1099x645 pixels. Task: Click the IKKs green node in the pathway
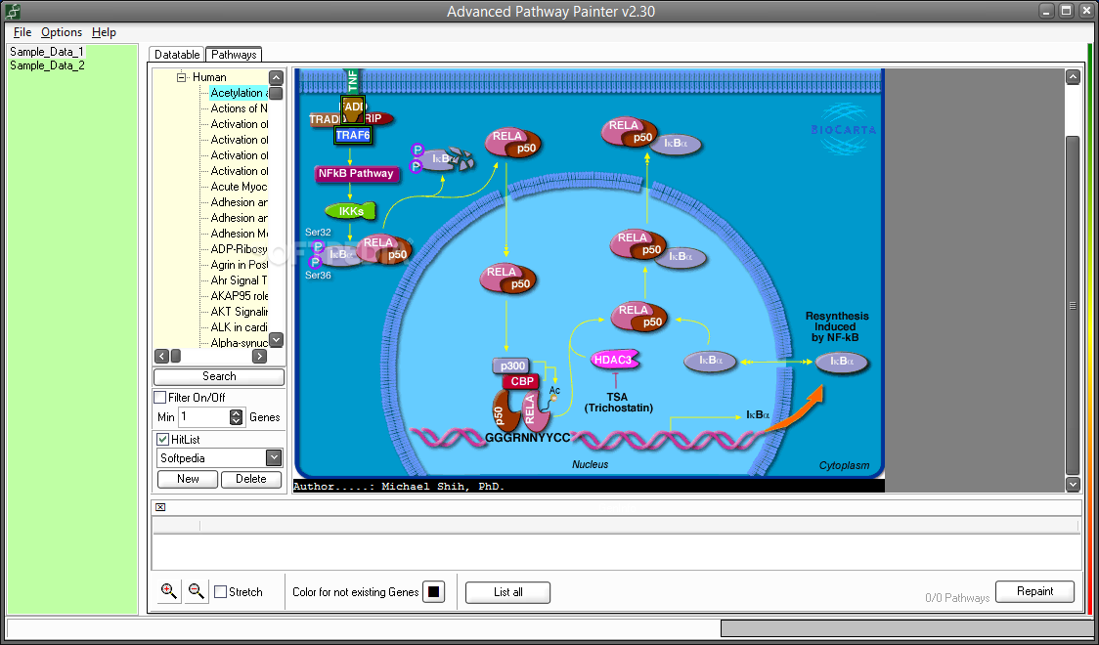click(x=350, y=210)
